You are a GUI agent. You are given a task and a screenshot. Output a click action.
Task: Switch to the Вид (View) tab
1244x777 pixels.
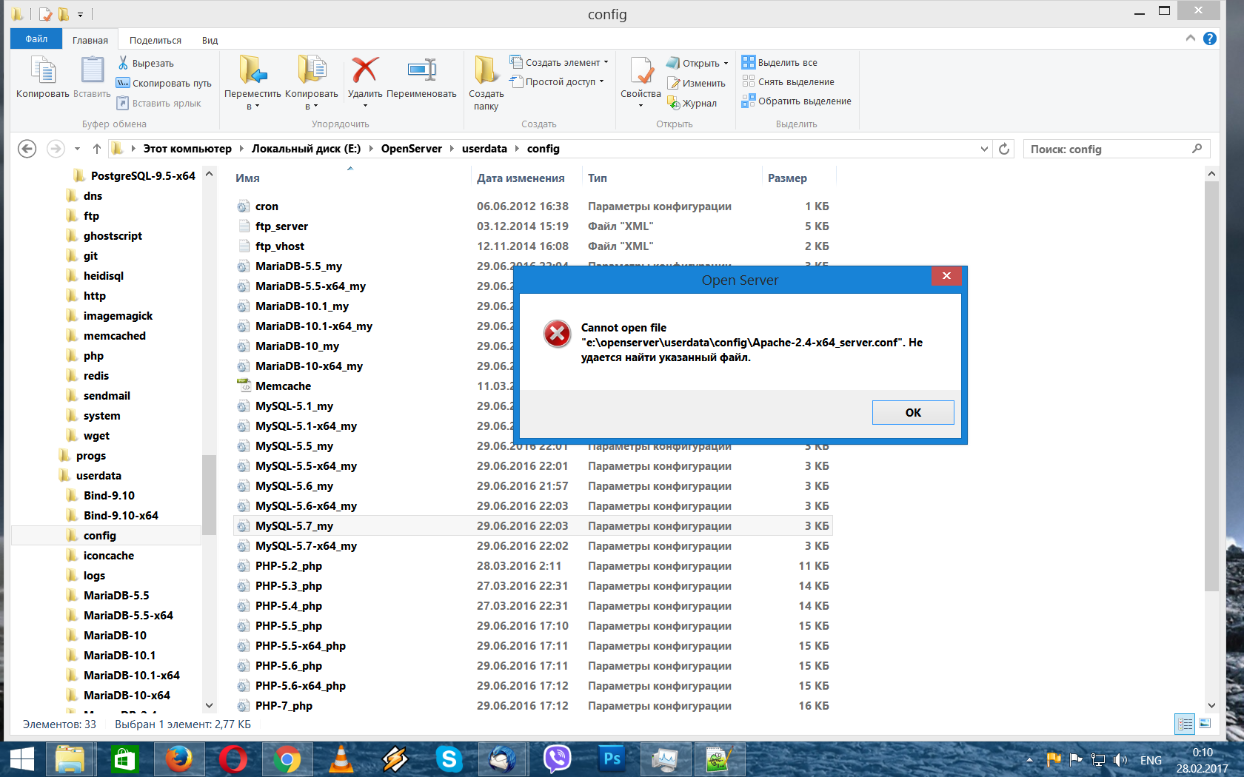coord(210,40)
